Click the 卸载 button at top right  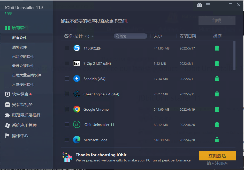217,20
